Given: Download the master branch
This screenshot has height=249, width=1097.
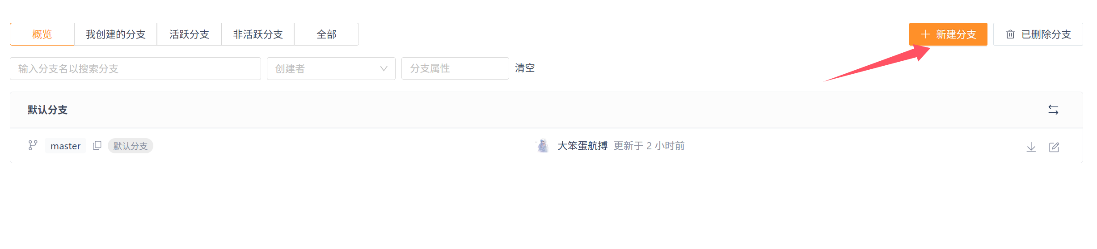Looking at the screenshot, I should (x=1031, y=147).
